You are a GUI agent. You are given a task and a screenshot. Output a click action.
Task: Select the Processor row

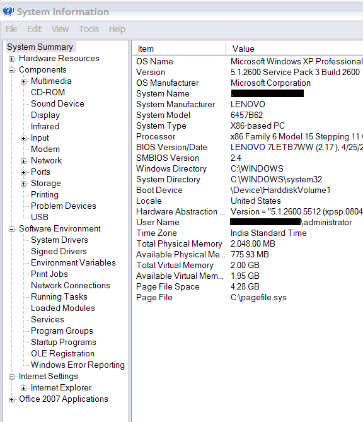tap(248, 136)
